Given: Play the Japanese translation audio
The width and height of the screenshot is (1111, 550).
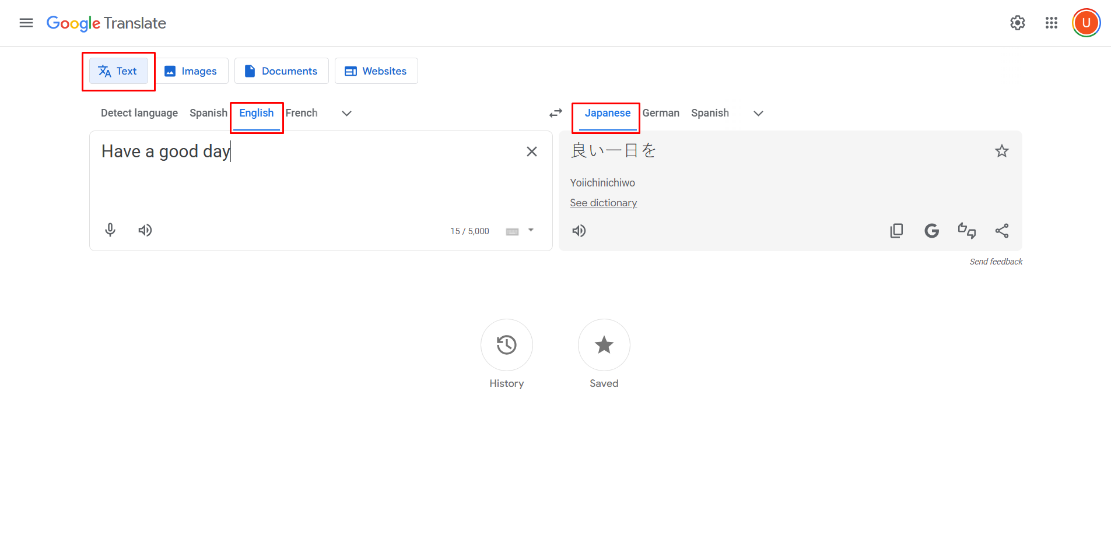Looking at the screenshot, I should [x=579, y=231].
